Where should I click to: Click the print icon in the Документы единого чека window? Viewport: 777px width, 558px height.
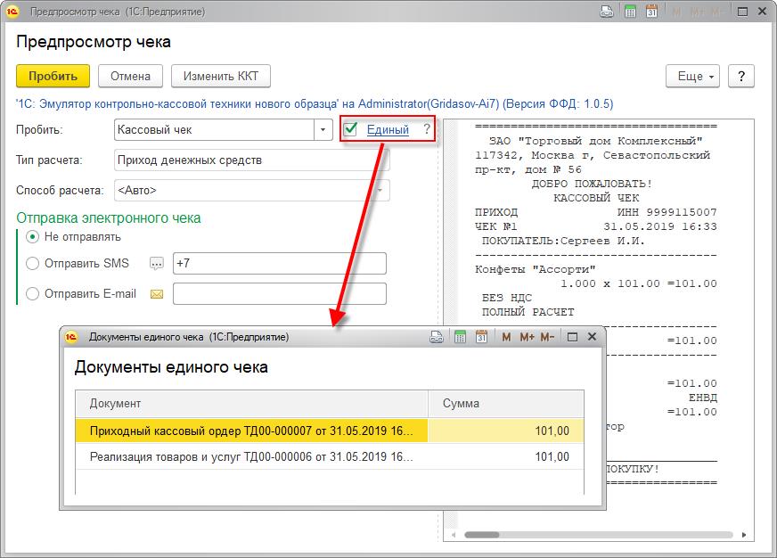pos(436,337)
